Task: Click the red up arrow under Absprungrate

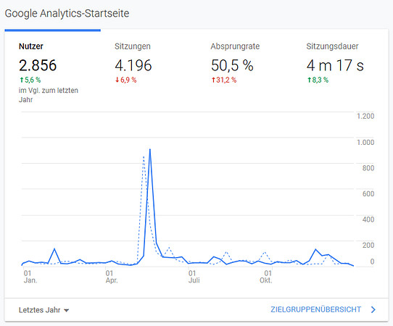Action: pos(213,80)
